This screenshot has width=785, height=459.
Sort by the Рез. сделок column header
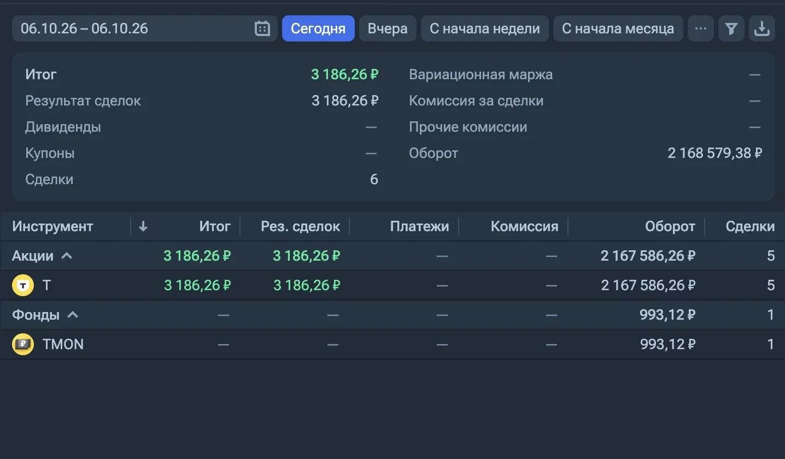click(x=300, y=226)
